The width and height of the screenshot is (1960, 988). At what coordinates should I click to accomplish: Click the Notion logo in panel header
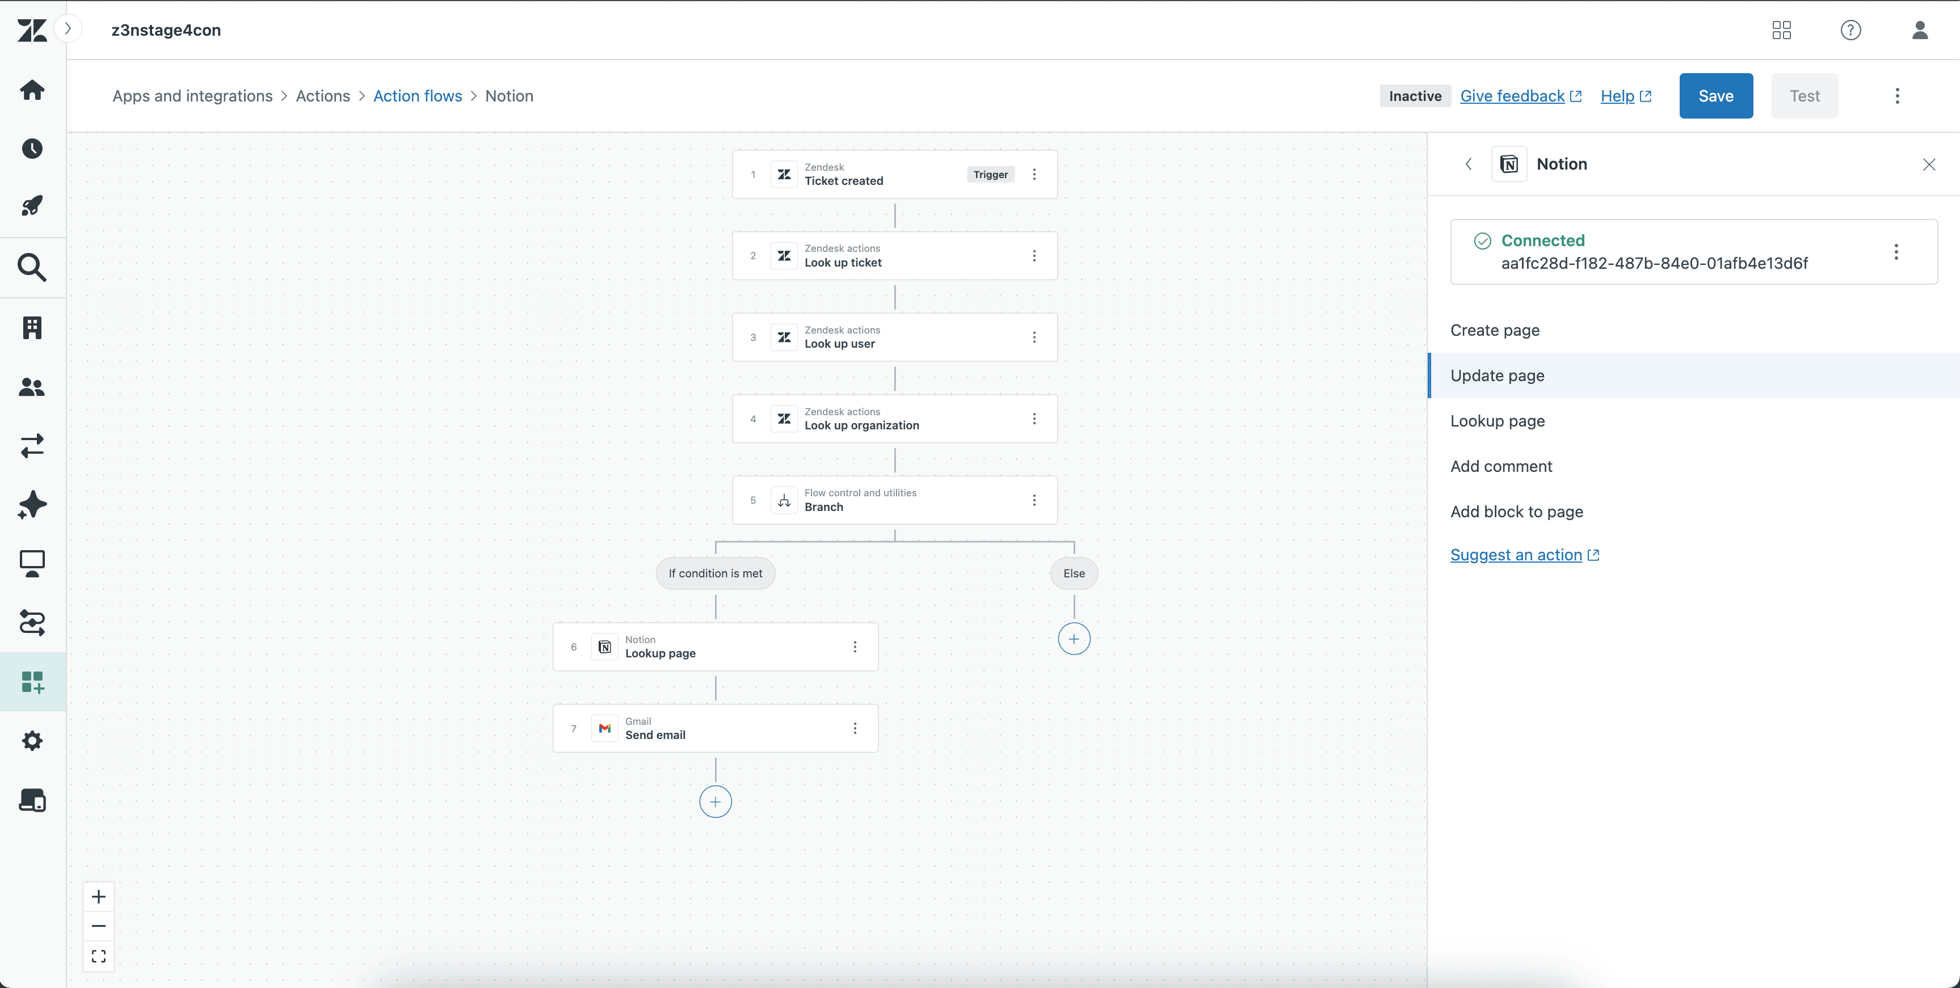(x=1509, y=163)
